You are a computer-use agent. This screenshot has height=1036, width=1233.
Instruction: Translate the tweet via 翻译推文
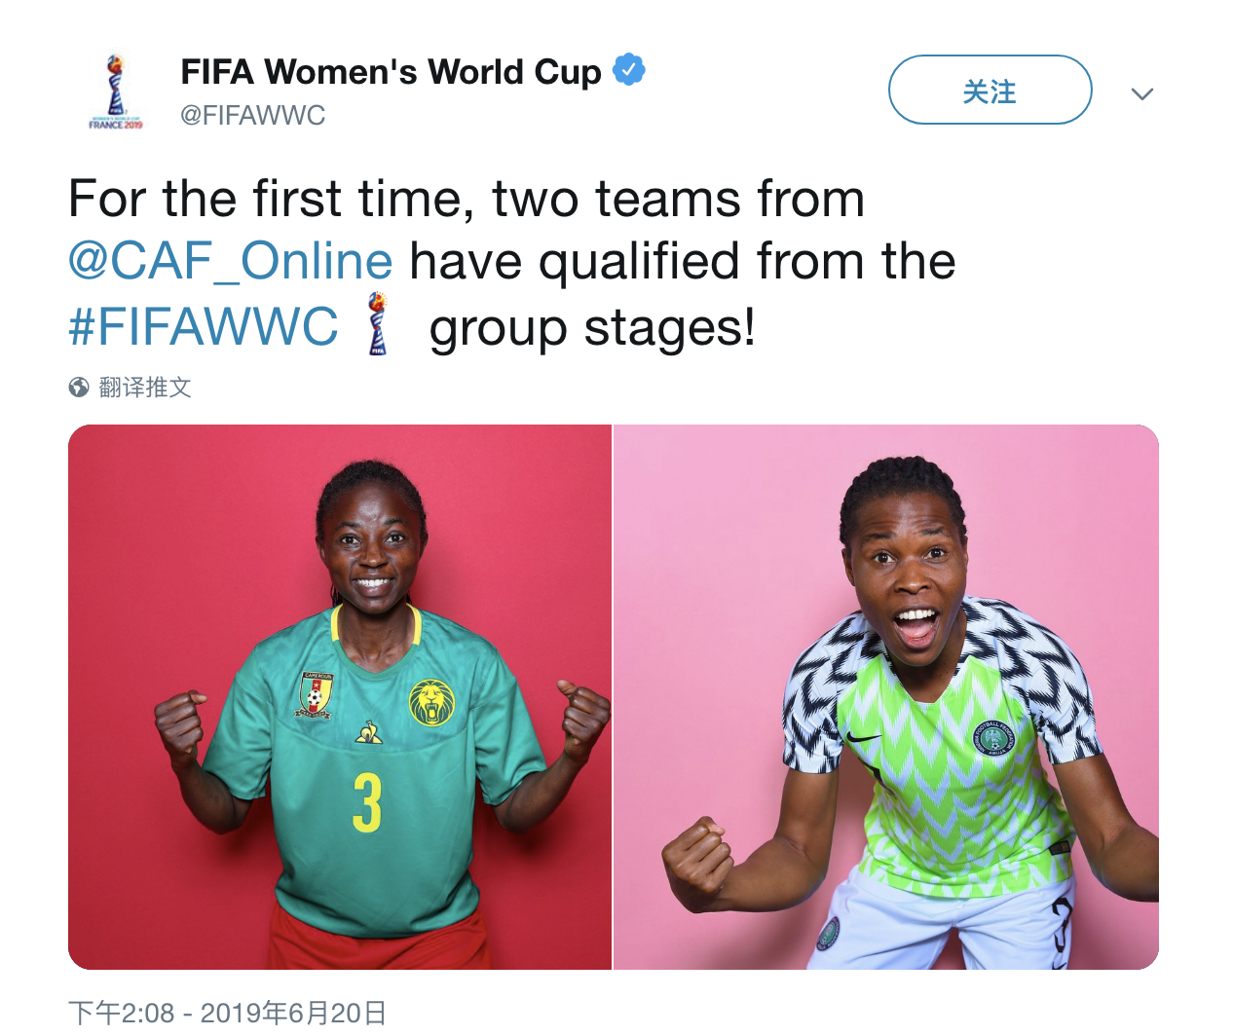click(145, 388)
